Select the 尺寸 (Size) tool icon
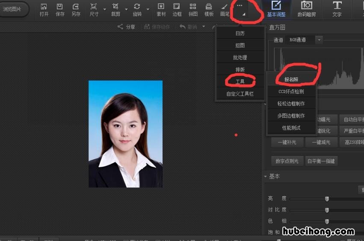 click(x=94, y=10)
